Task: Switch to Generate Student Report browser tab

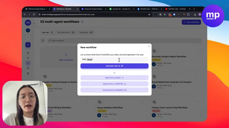Action: pos(94,9)
